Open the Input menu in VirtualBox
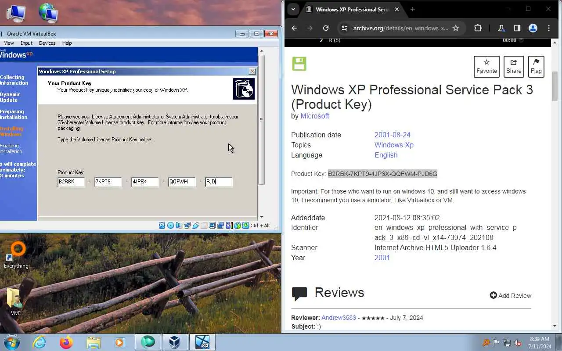Image resolution: width=562 pixels, height=351 pixels. (26, 43)
